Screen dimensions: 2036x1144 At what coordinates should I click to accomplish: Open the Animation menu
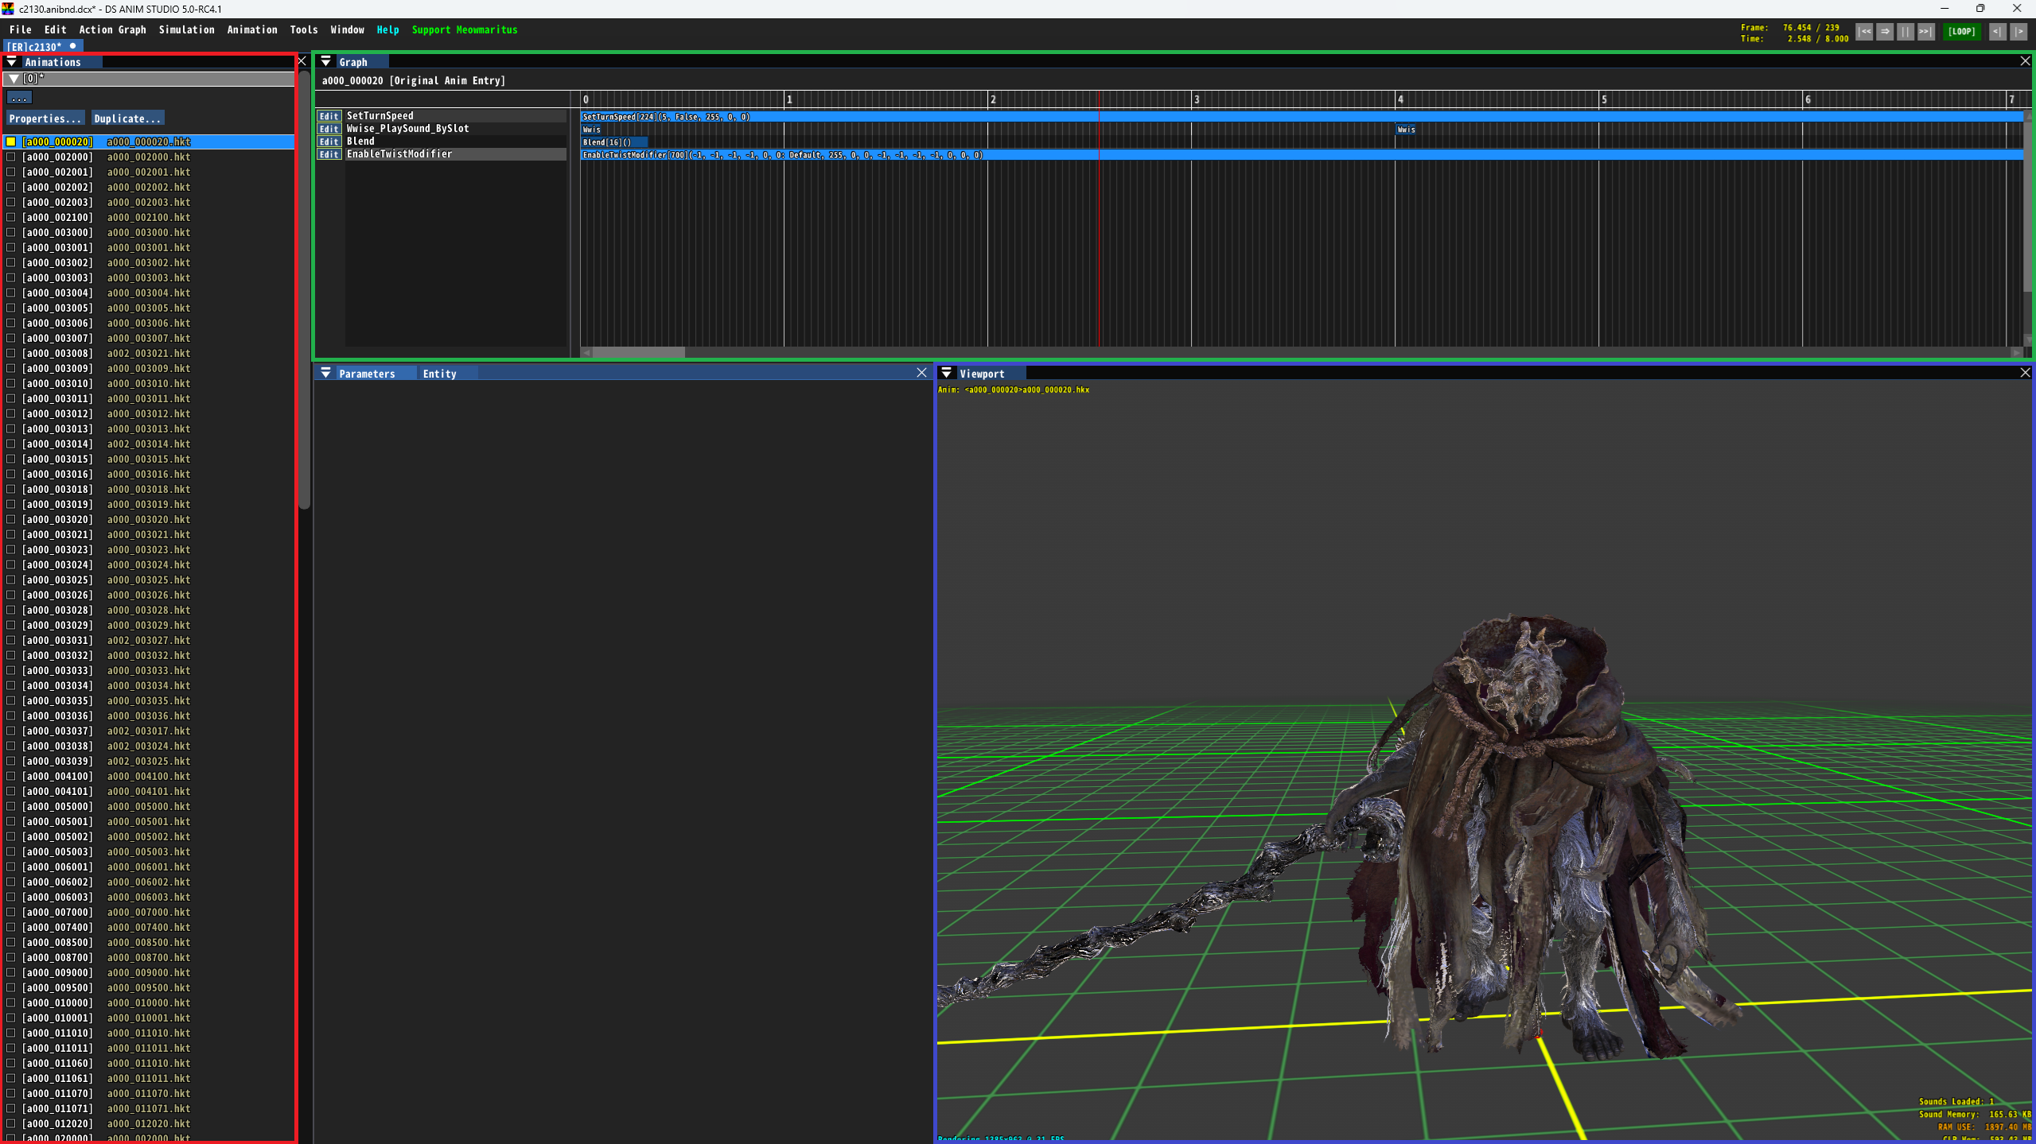click(252, 29)
